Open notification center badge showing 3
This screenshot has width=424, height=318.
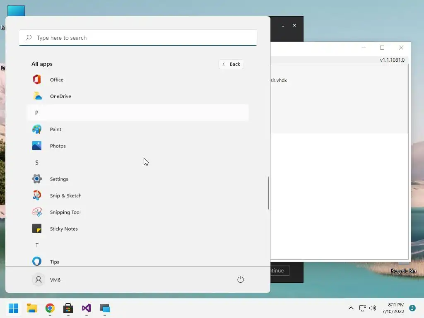point(412,308)
